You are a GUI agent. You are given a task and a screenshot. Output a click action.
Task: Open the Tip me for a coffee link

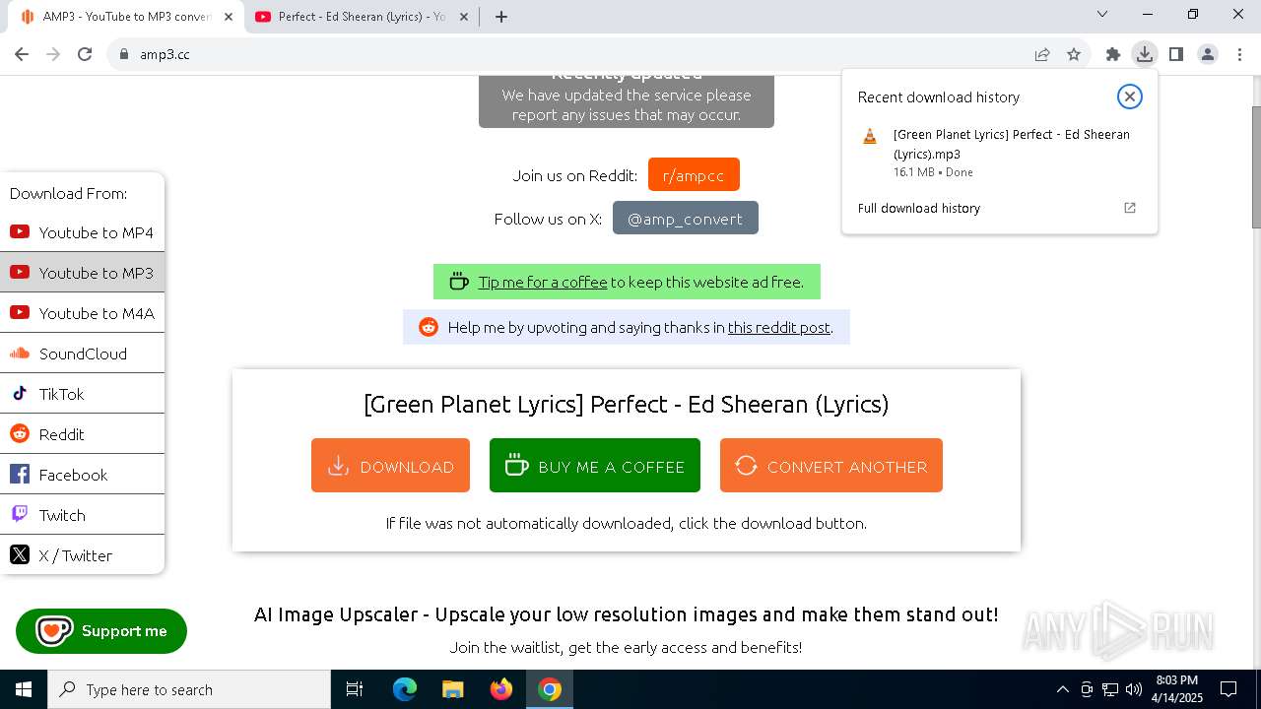pyautogui.click(x=542, y=282)
